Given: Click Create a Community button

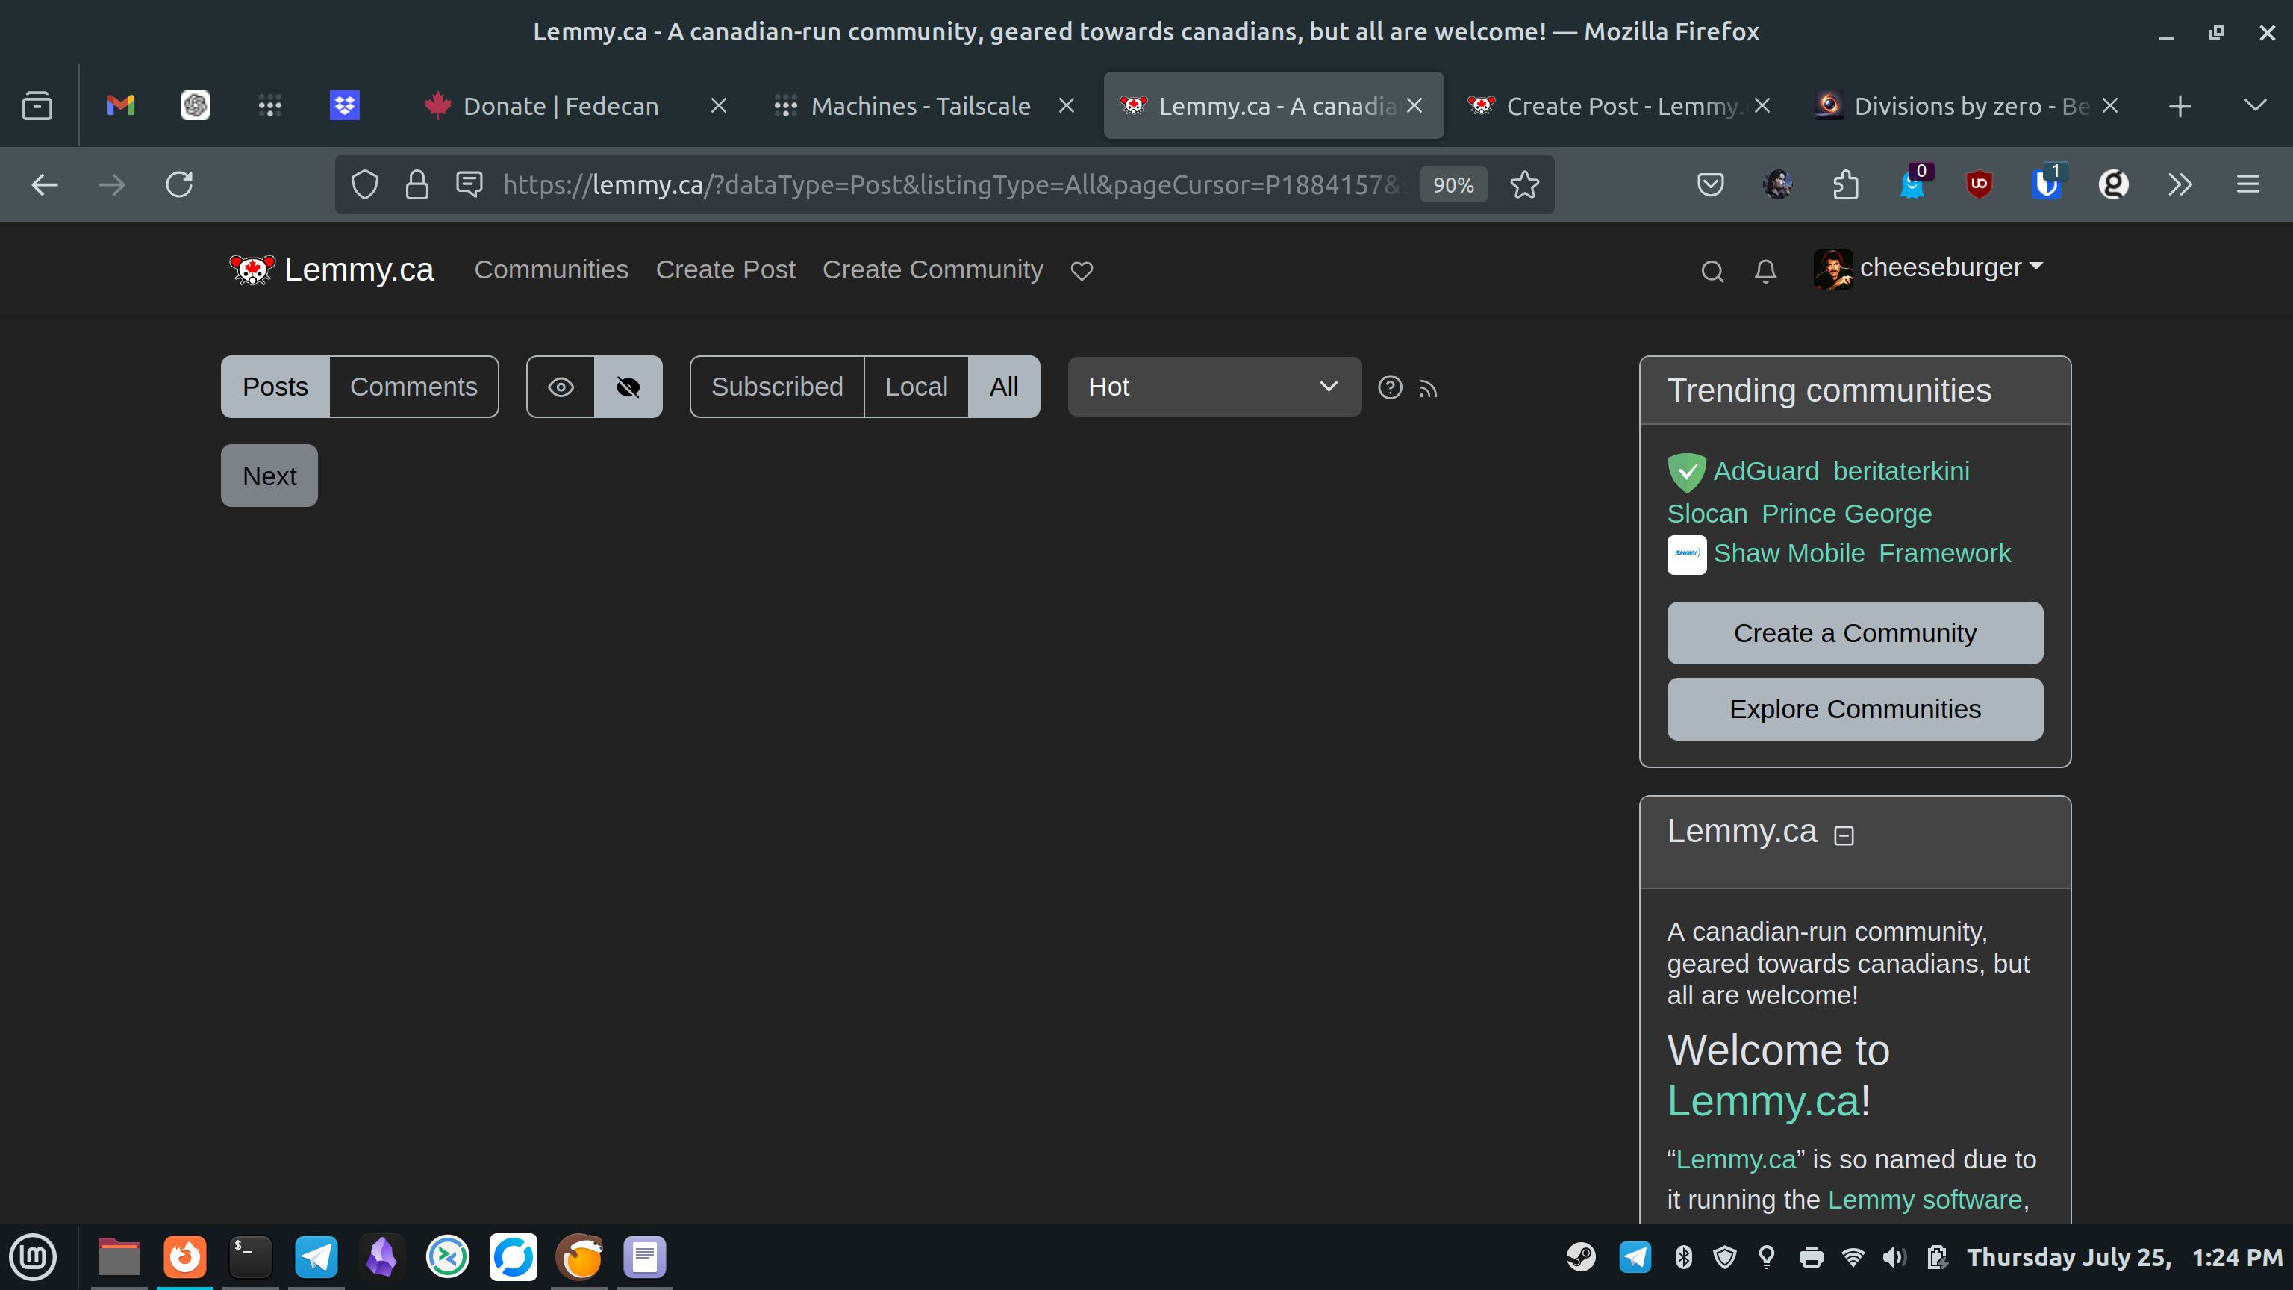Looking at the screenshot, I should click(1855, 633).
